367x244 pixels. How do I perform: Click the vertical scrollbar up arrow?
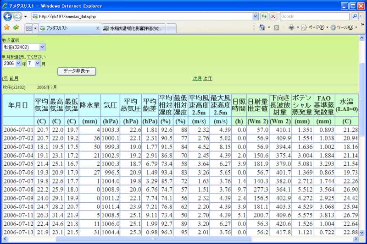click(x=362, y=38)
